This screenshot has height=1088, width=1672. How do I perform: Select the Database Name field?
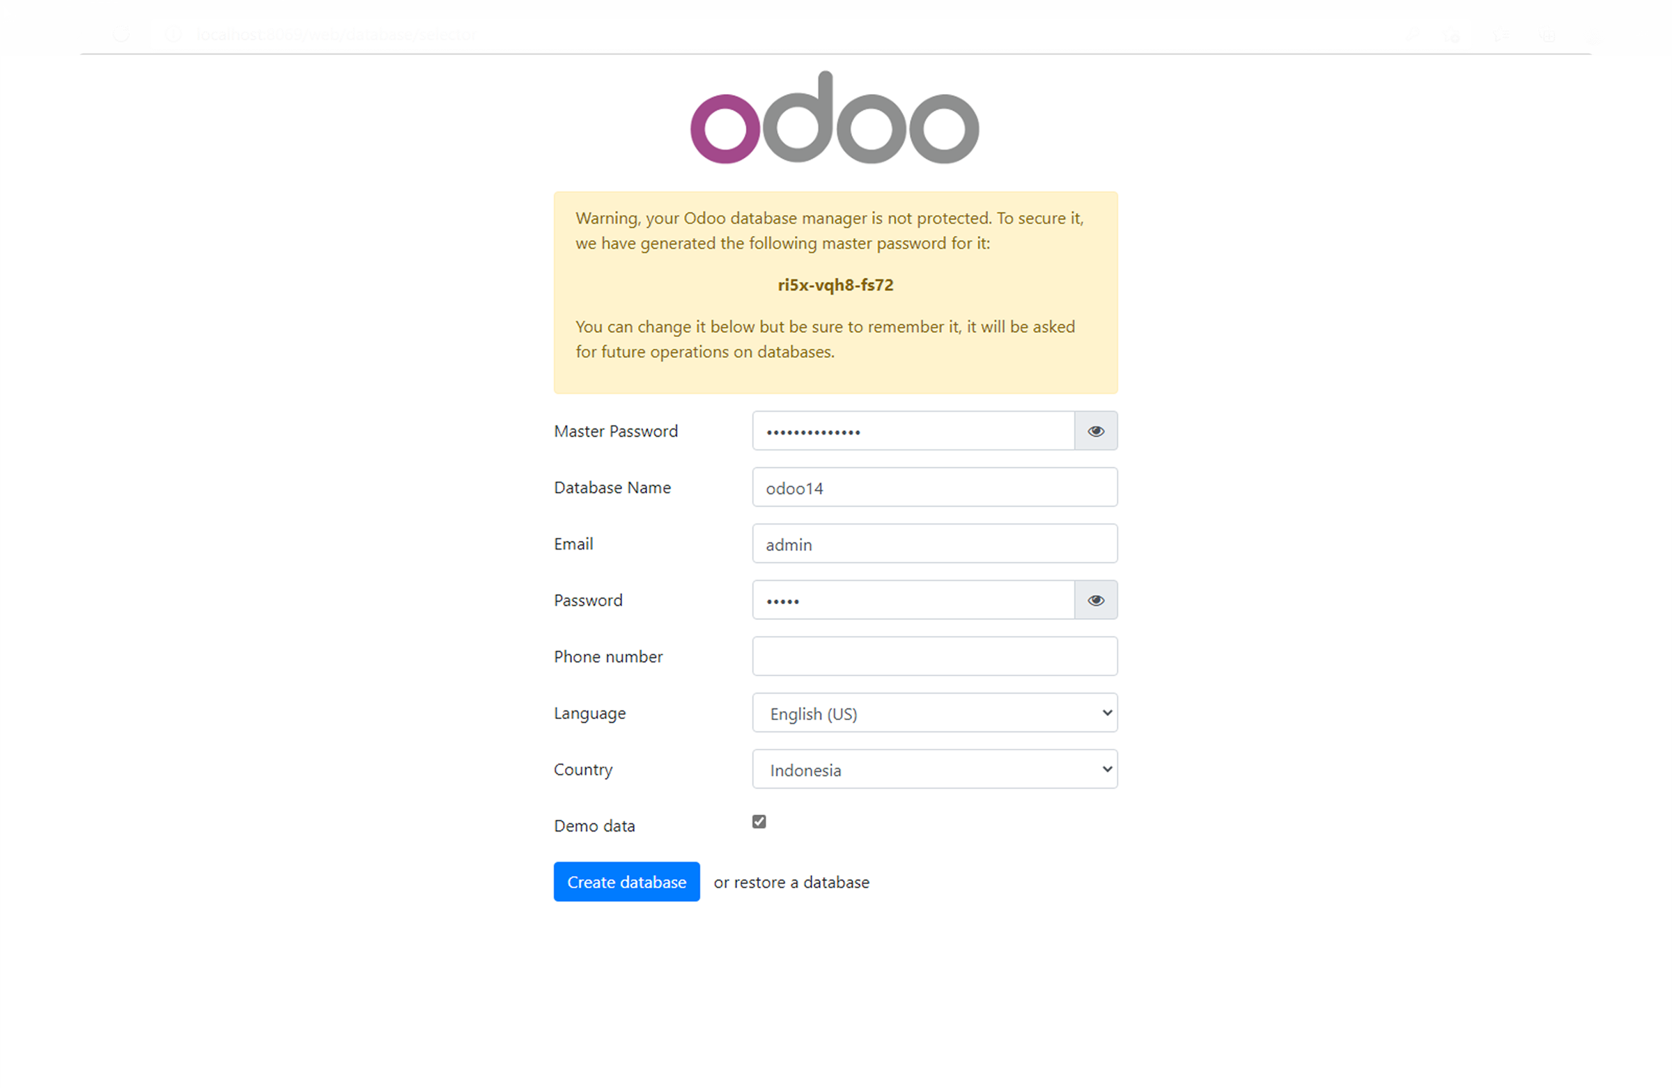coord(934,487)
